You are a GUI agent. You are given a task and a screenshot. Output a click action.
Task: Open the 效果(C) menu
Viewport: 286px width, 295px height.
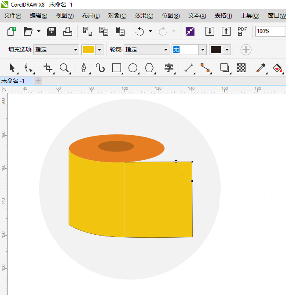coord(144,15)
